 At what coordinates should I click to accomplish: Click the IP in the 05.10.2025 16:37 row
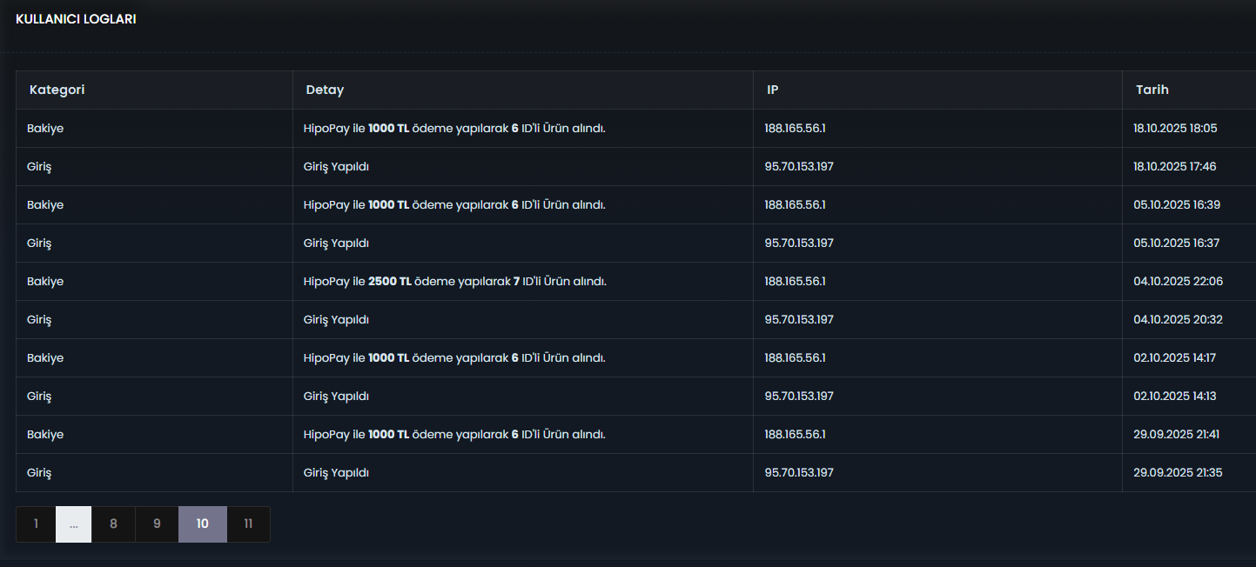click(x=799, y=243)
